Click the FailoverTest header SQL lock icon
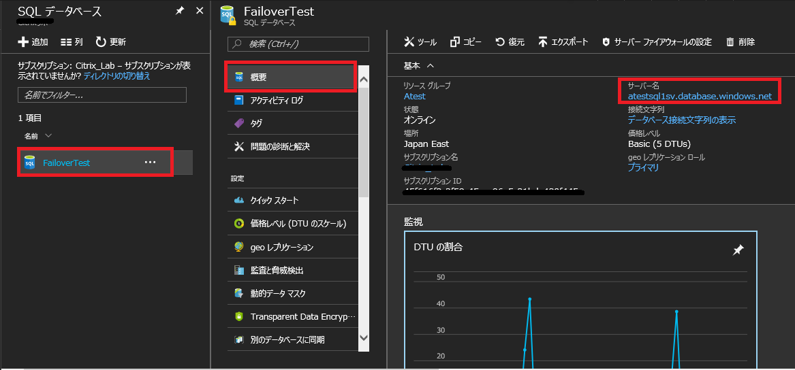The height and width of the screenshot is (370, 795). tap(228, 15)
